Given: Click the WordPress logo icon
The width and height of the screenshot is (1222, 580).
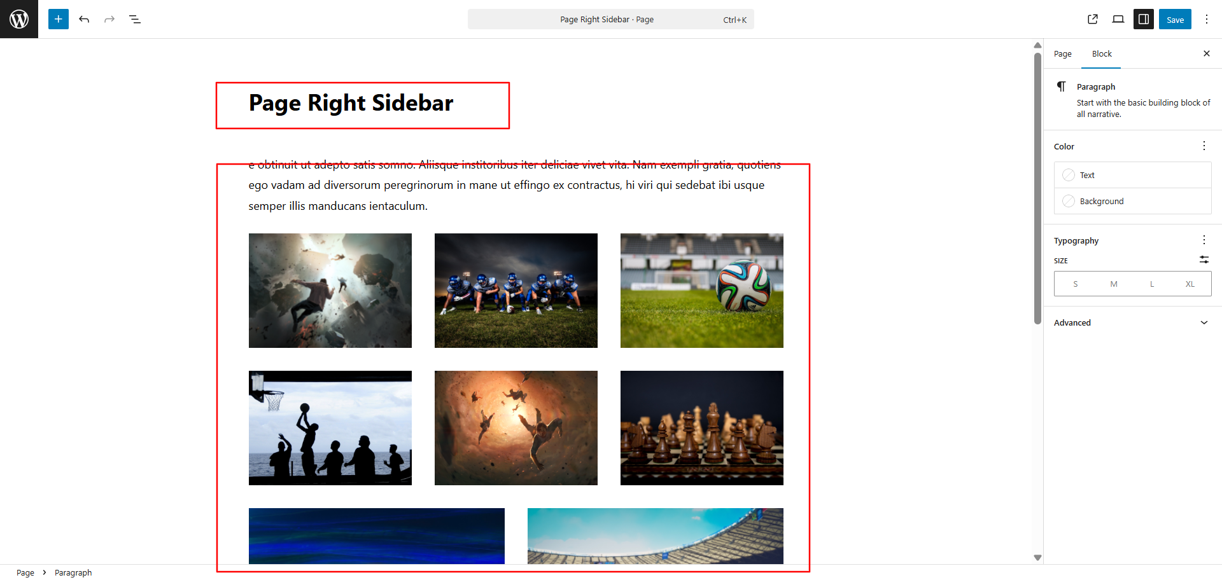Looking at the screenshot, I should (x=19, y=19).
